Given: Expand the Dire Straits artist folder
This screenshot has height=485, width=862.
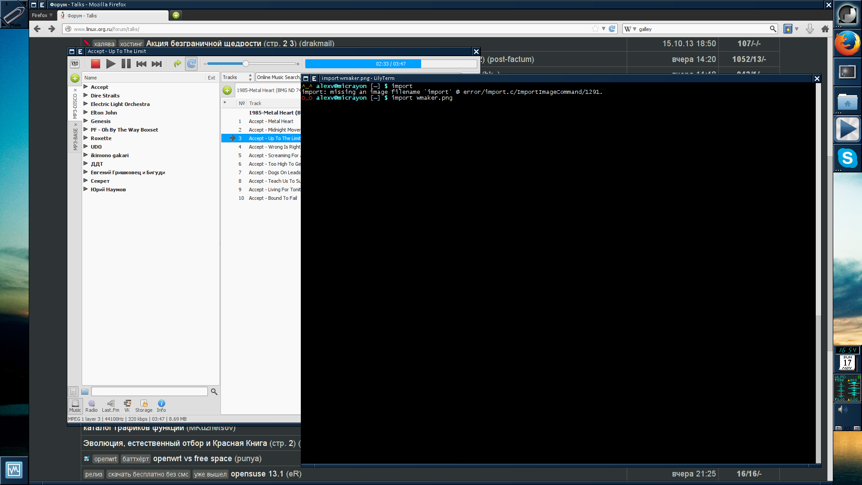Looking at the screenshot, I should 86,95.
